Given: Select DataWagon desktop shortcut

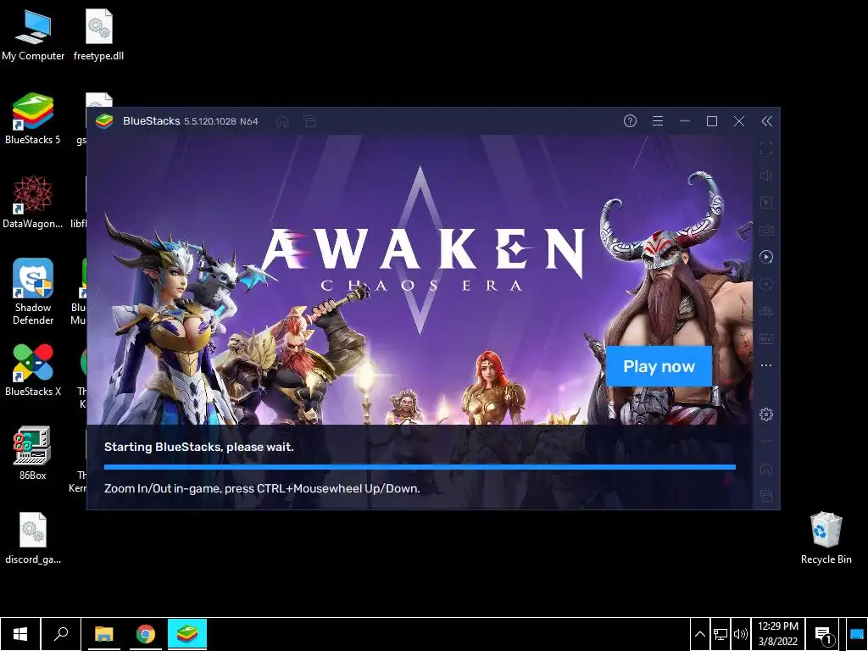Looking at the screenshot, I should (33, 203).
